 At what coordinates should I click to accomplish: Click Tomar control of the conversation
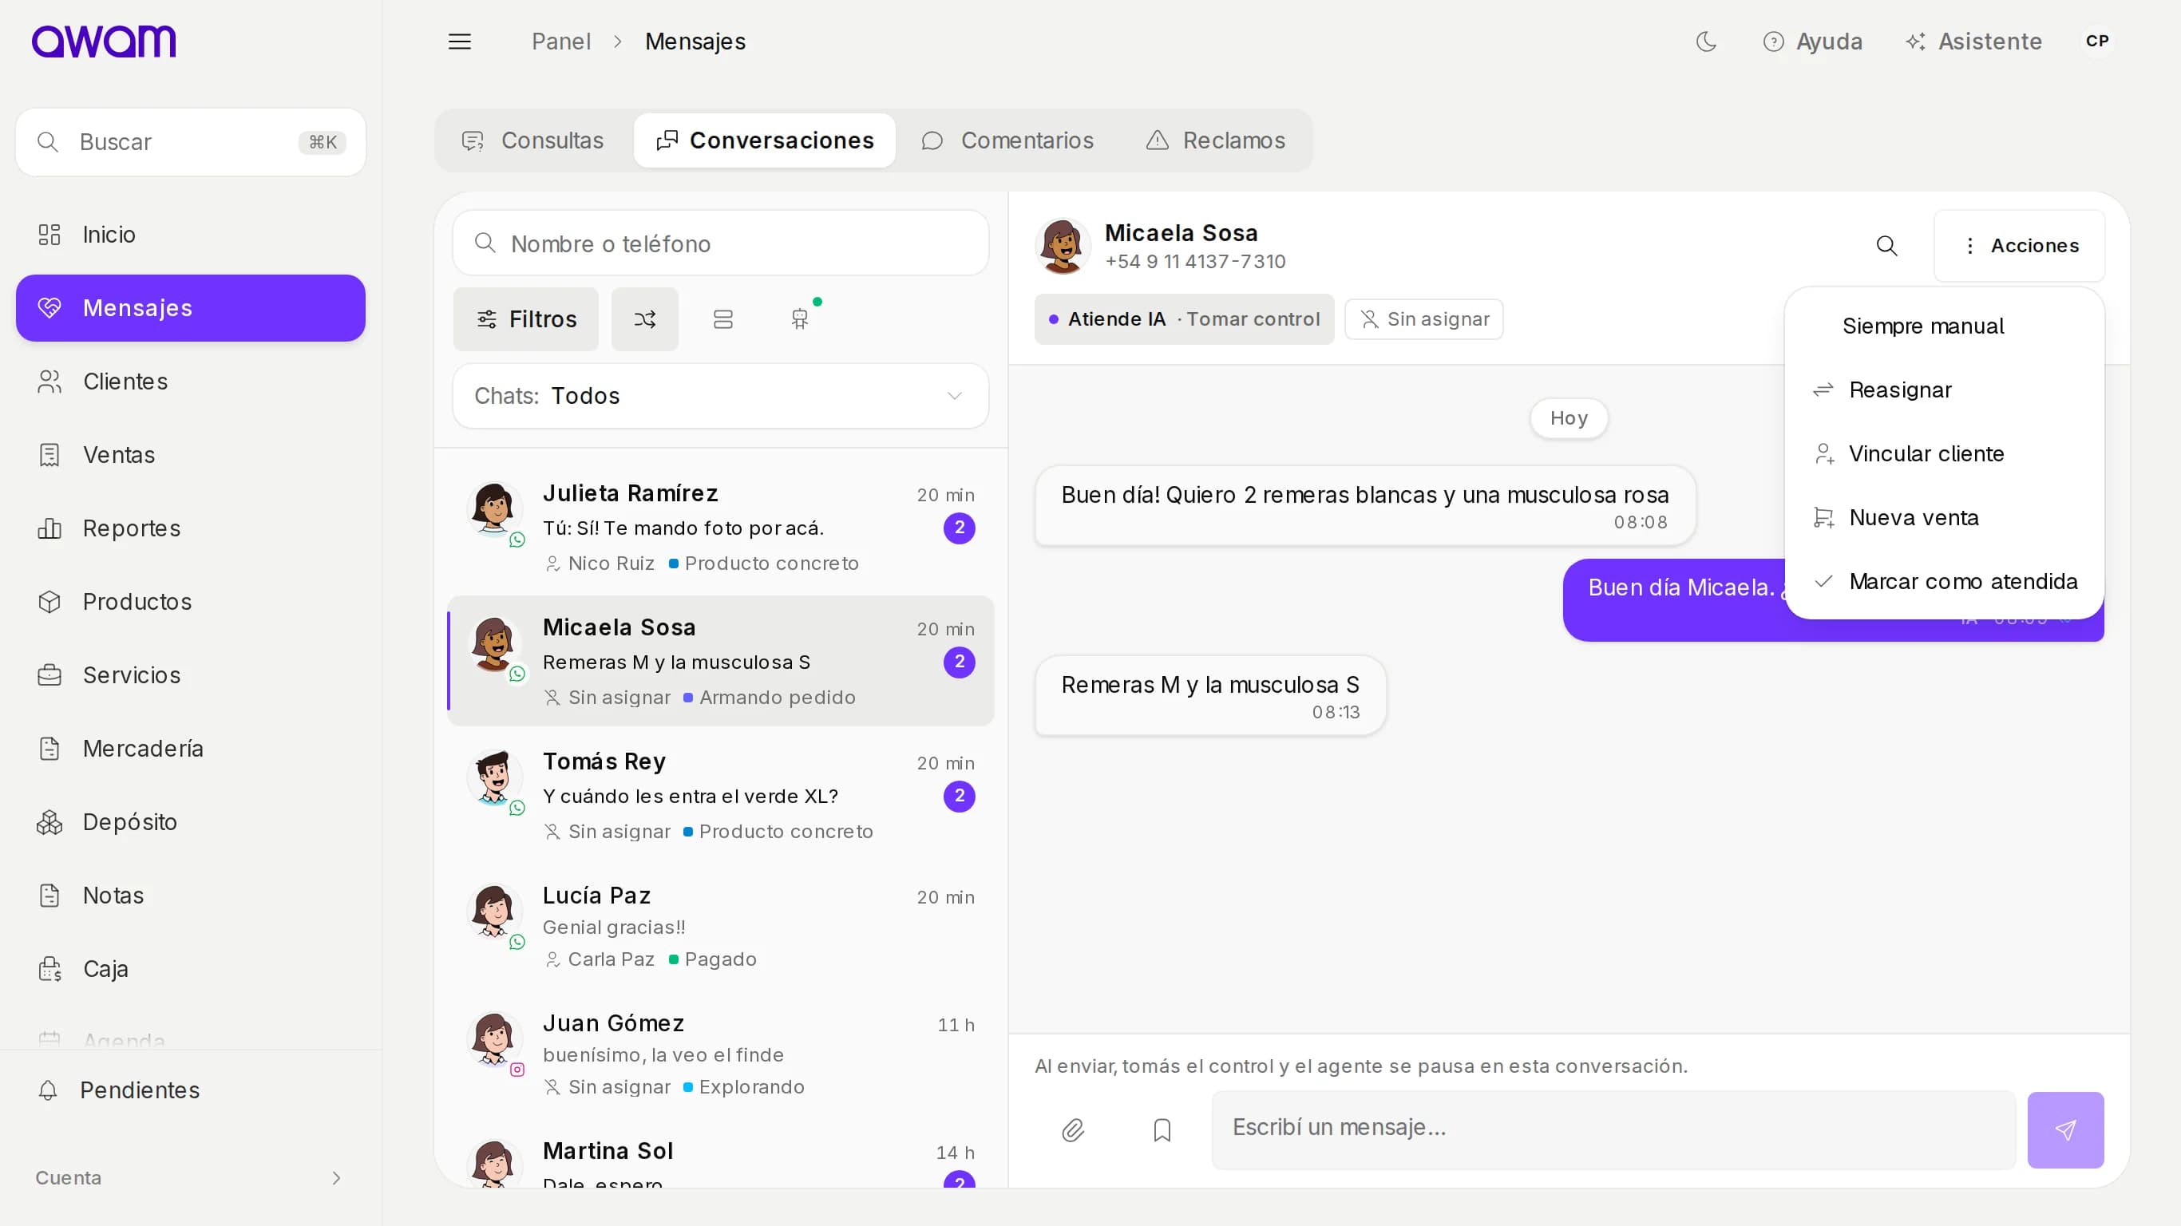coord(1253,319)
